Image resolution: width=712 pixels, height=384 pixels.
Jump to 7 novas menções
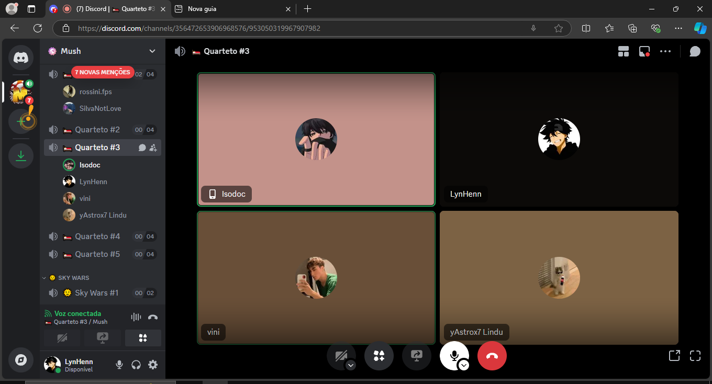pos(103,72)
